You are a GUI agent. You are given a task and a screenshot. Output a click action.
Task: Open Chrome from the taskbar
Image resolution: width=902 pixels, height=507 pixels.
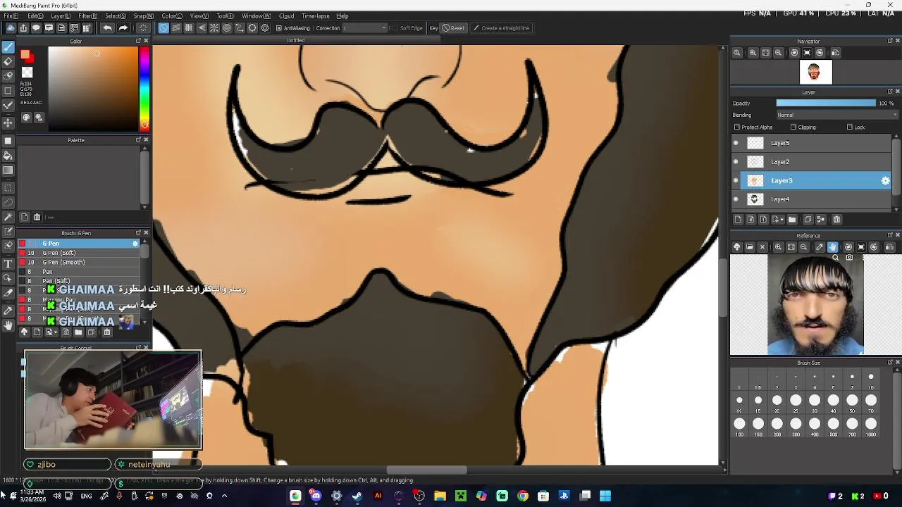pos(522,496)
